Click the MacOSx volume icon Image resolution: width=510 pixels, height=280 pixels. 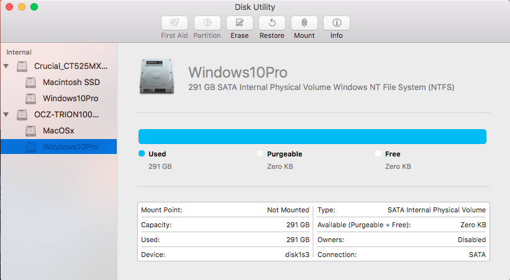click(x=31, y=131)
